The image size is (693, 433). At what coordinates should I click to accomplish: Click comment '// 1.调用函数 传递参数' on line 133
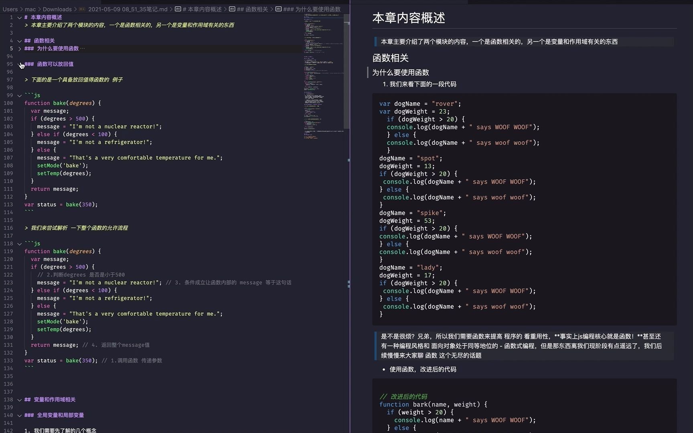tap(132, 361)
